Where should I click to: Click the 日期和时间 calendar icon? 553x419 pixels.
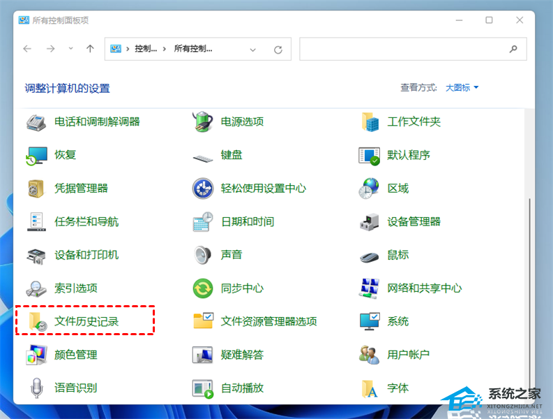[x=202, y=221]
